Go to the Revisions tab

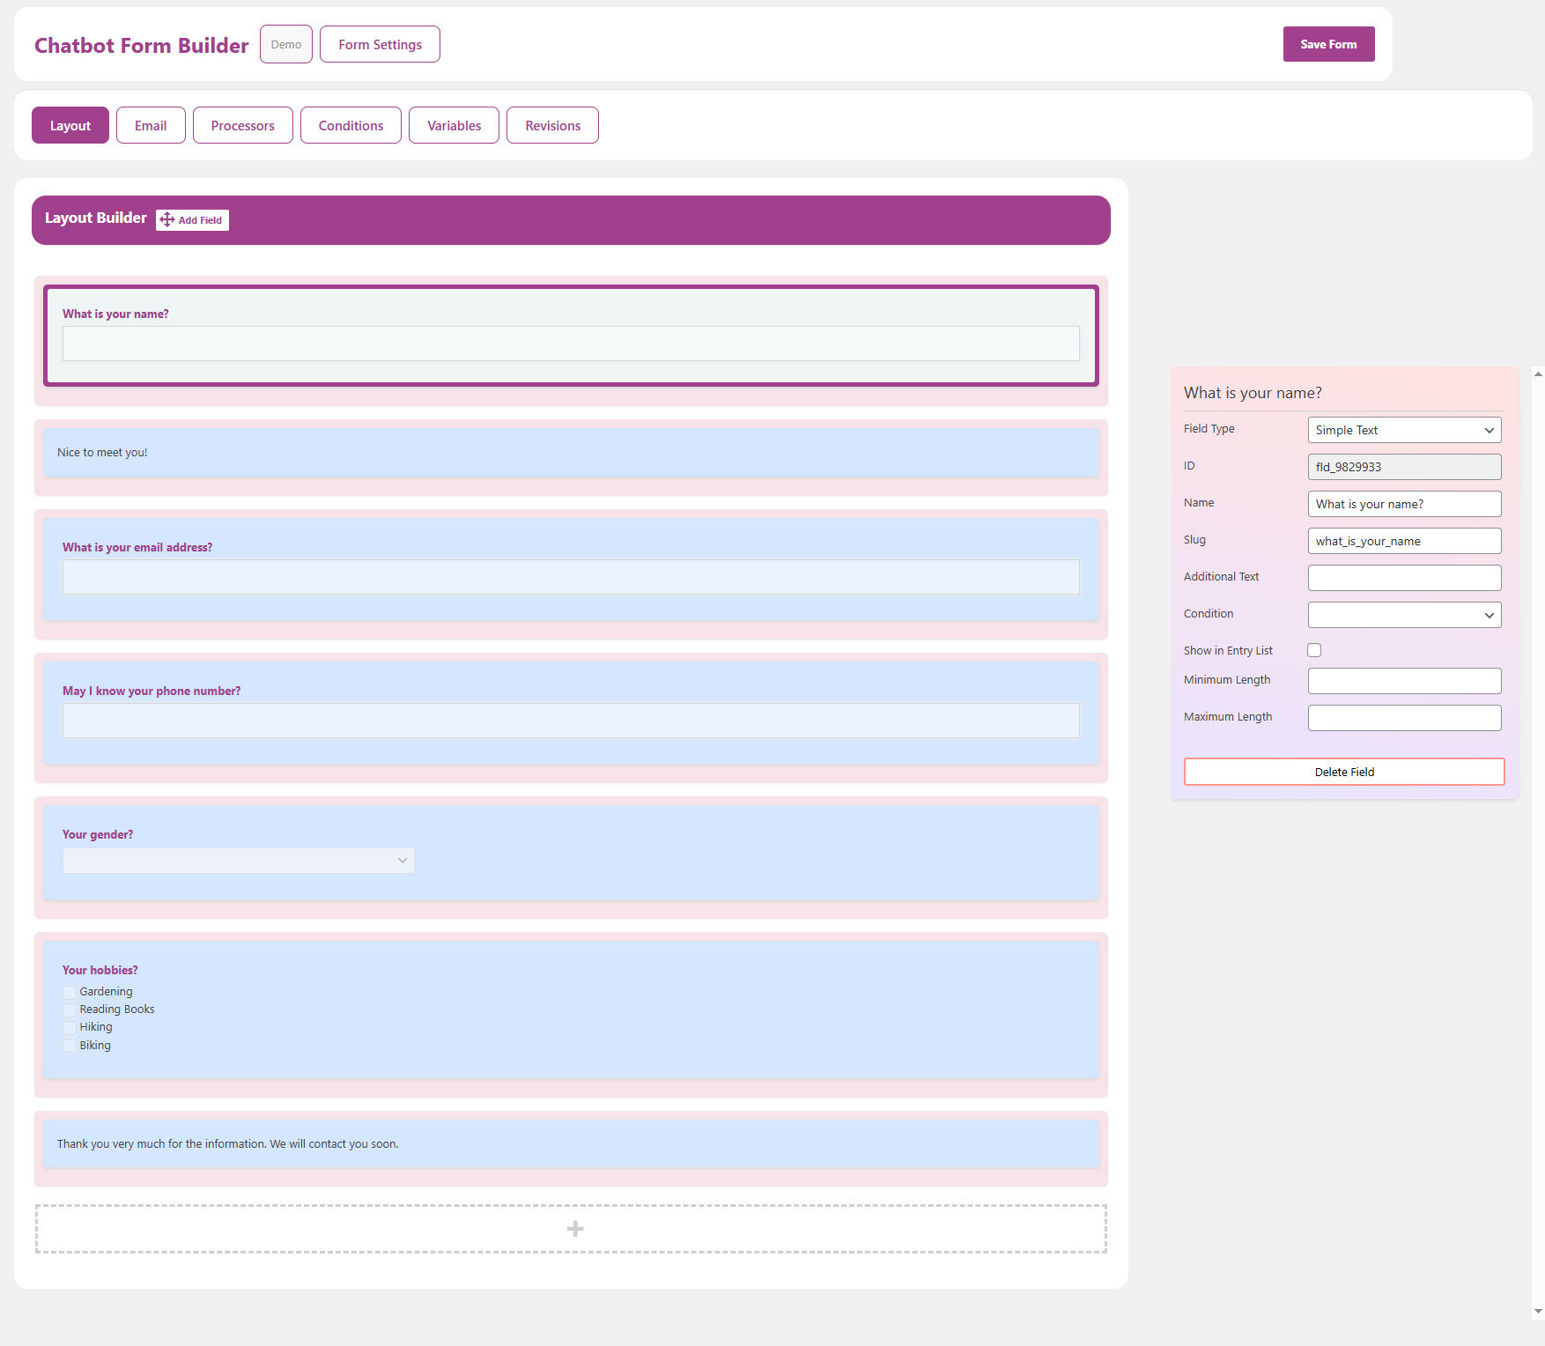(552, 125)
